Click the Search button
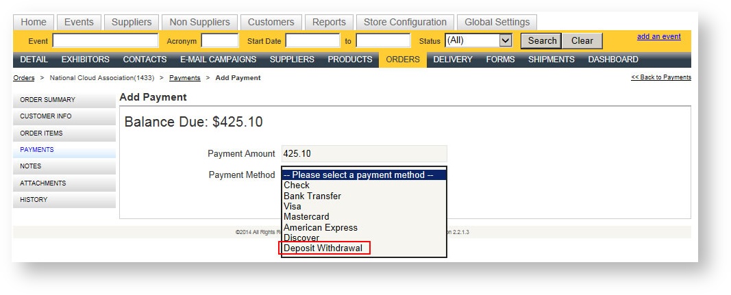The width and height of the screenshot is (731, 295). pyautogui.click(x=541, y=40)
